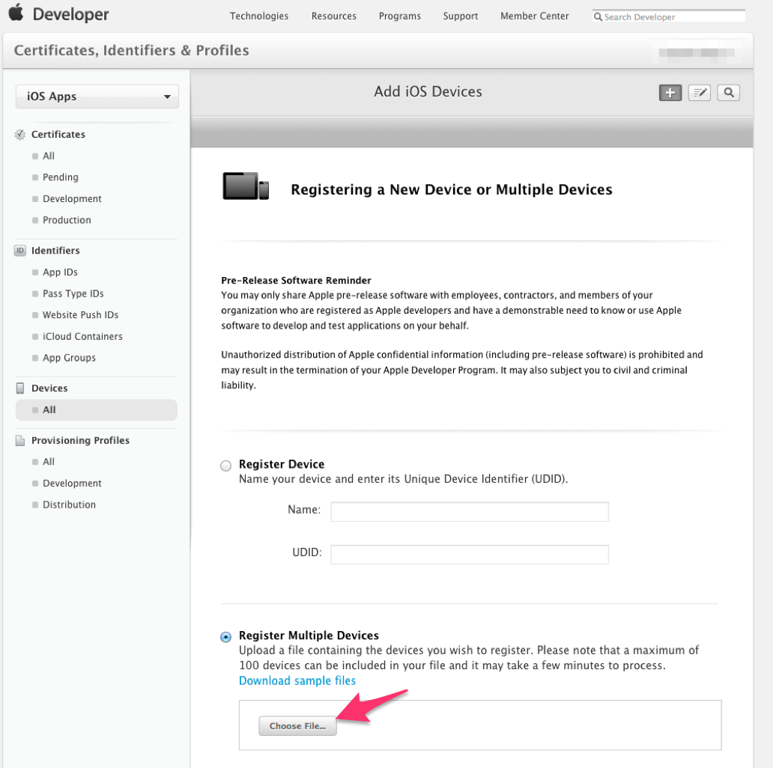Click the iPad and iPhone devices image
This screenshot has height=768, width=773.
246,186
